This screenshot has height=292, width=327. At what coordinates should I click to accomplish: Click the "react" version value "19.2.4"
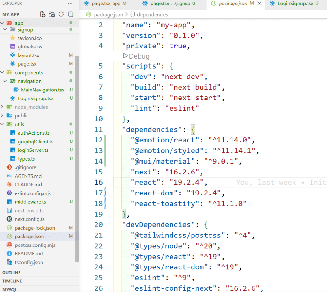point(186,182)
